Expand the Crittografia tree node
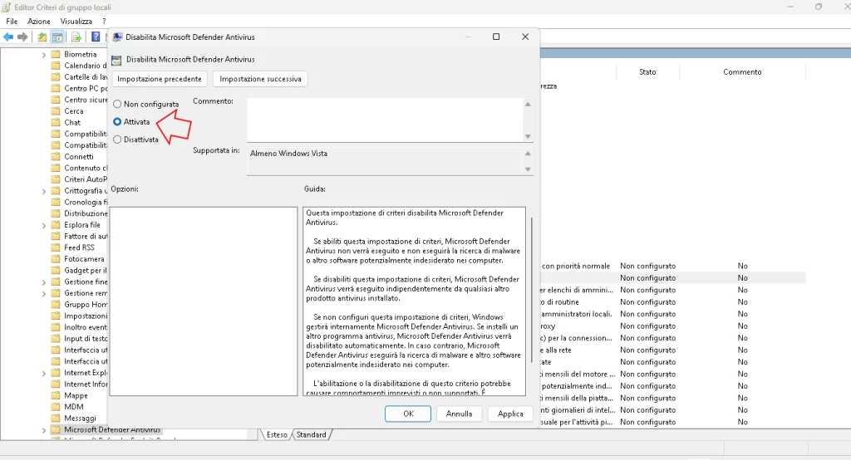 44,192
